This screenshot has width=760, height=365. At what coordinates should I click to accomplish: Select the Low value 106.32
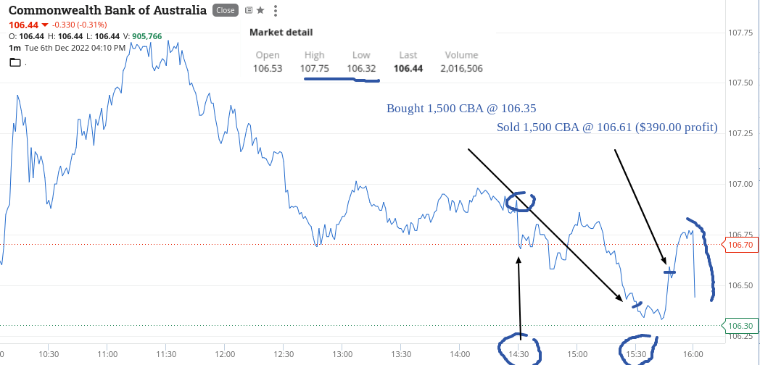(x=361, y=68)
